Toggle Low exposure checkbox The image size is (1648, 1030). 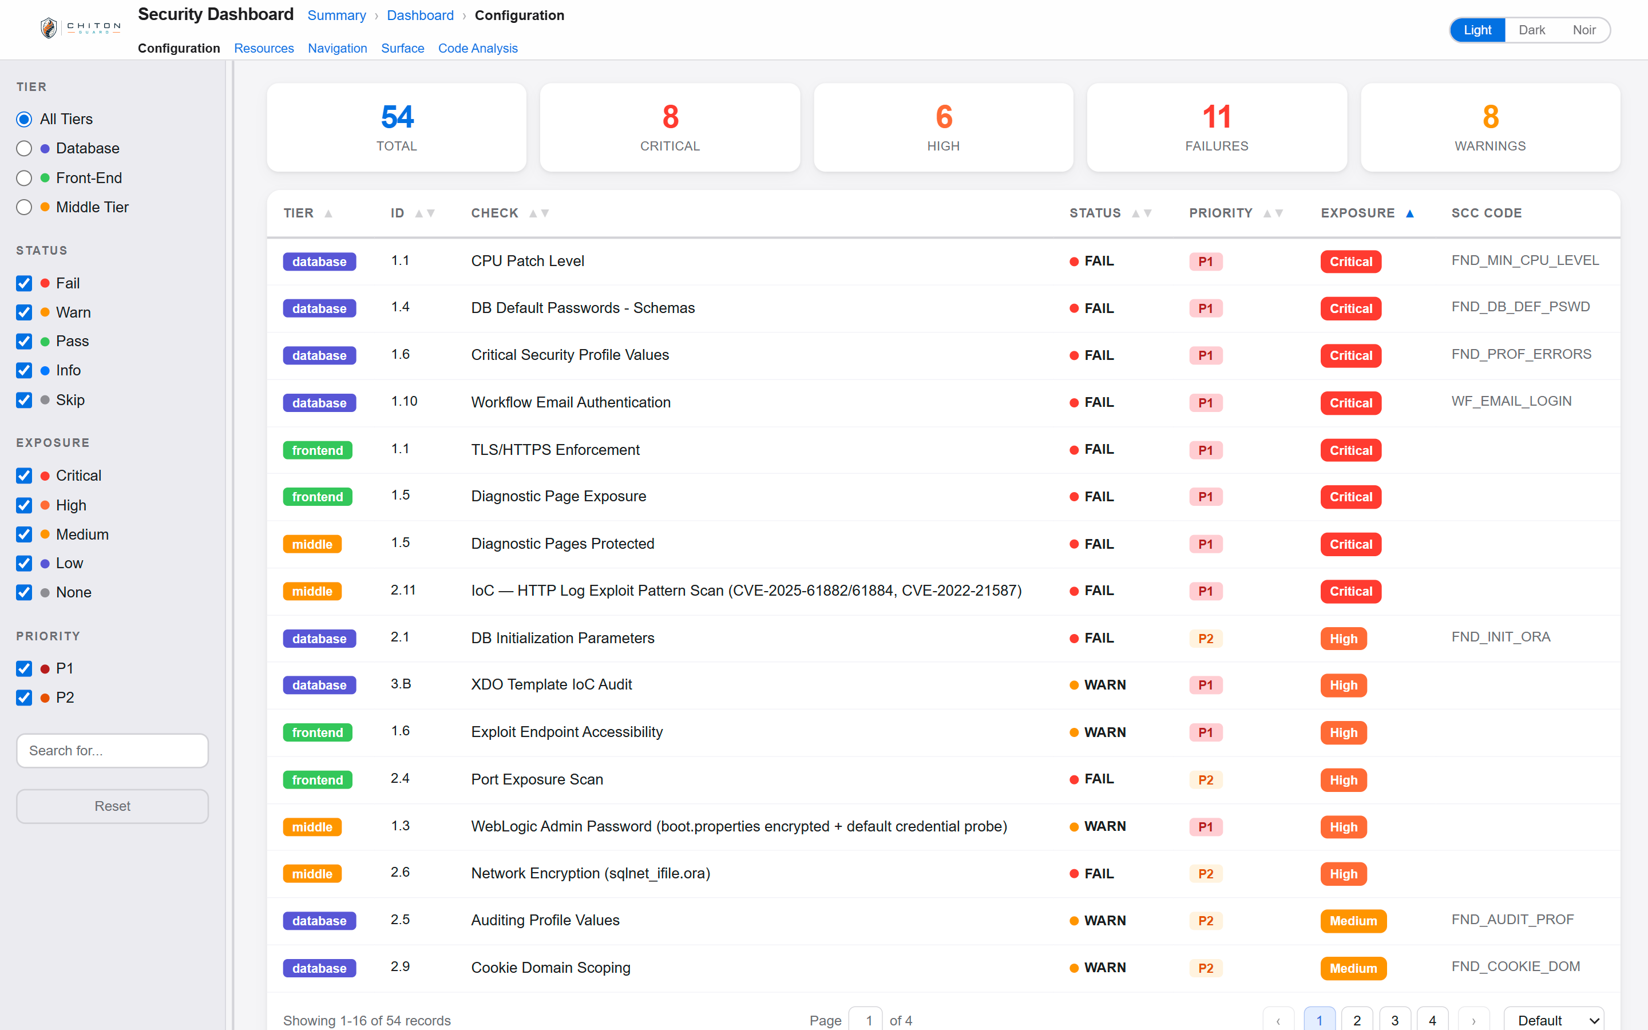tap(24, 564)
